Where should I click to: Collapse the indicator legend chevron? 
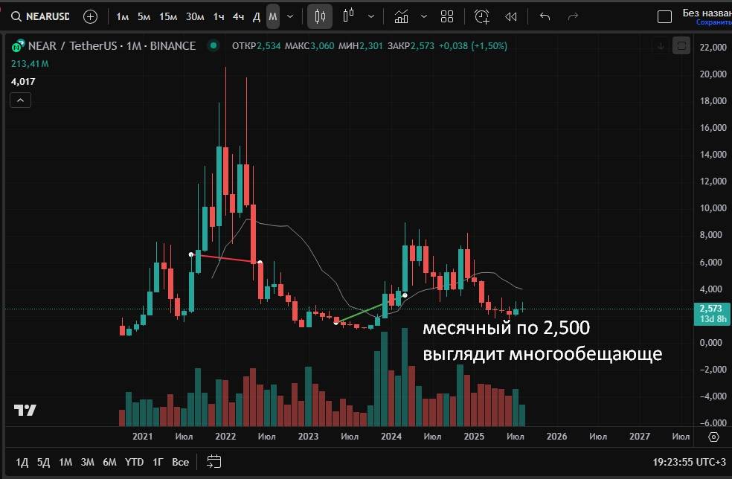click(x=21, y=100)
